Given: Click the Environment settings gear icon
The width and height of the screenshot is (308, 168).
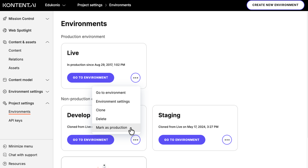Looking at the screenshot, I should click(x=5, y=92).
